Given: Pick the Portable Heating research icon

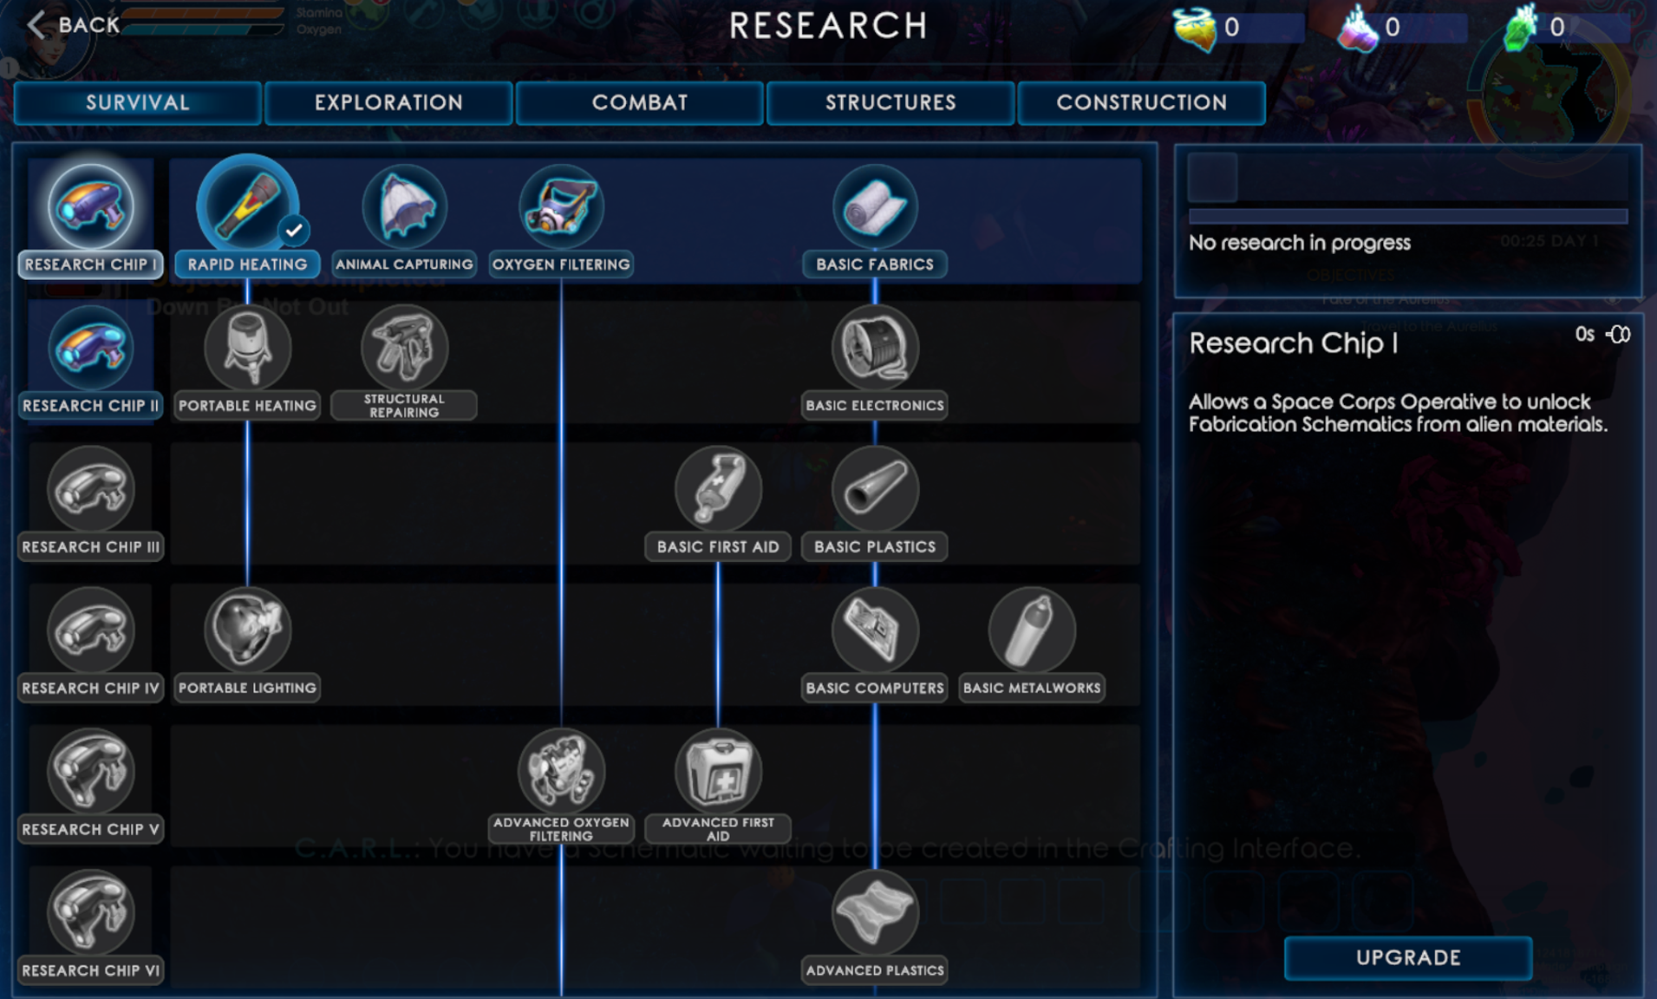Looking at the screenshot, I should (x=247, y=348).
